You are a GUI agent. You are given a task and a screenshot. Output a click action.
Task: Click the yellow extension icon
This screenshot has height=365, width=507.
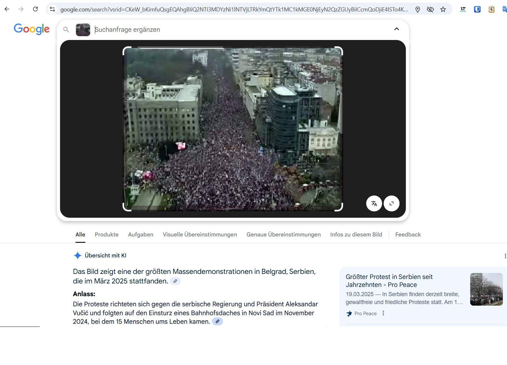[491, 10]
